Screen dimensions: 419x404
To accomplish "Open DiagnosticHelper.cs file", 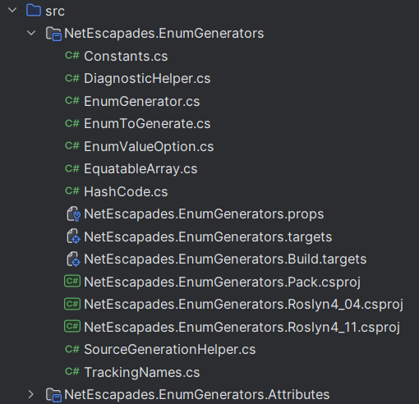I will coord(147,79).
